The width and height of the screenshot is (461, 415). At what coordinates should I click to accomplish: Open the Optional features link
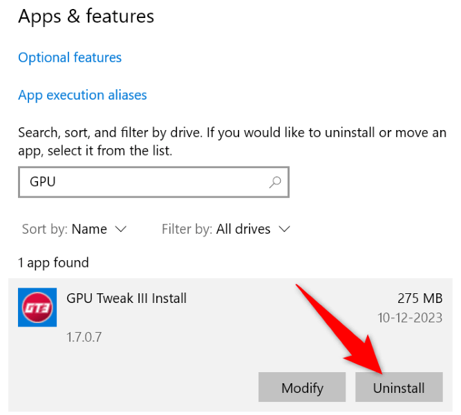coord(70,57)
